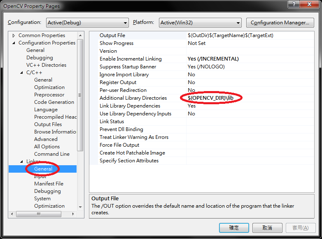The width and height of the screenshot is (322, 239).
Task: Open the Linker System page
Action: click(x=42, y=199)
